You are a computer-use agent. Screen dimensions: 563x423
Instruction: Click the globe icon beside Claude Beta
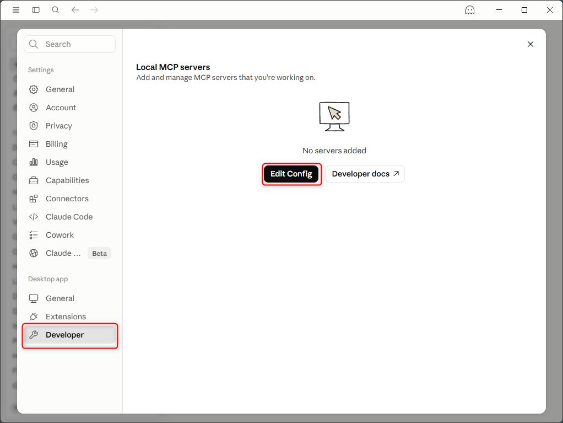(x=34, y=253)
